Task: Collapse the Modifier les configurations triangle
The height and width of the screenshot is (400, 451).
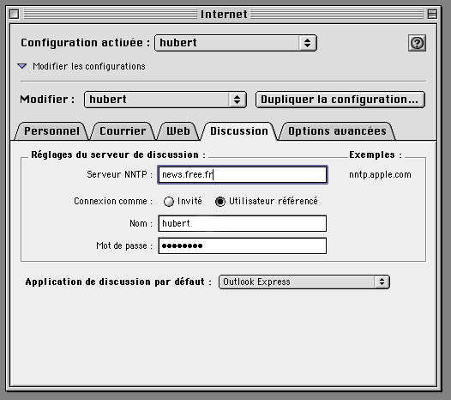Action: [x=22, y=66]
